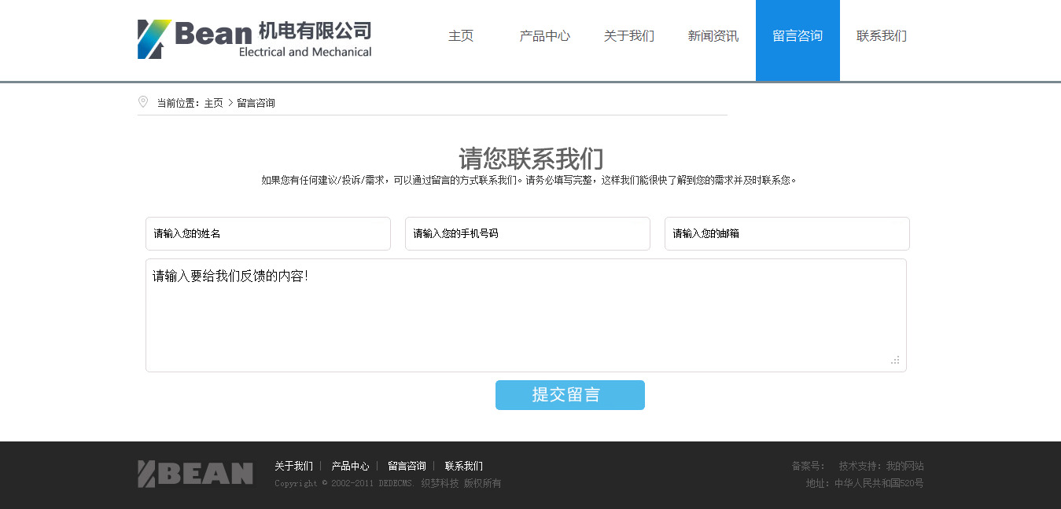Viewport: 1061px width, 509px height.
Task: Go to 关于我们 in top navigation
Action: coord(628,36)
